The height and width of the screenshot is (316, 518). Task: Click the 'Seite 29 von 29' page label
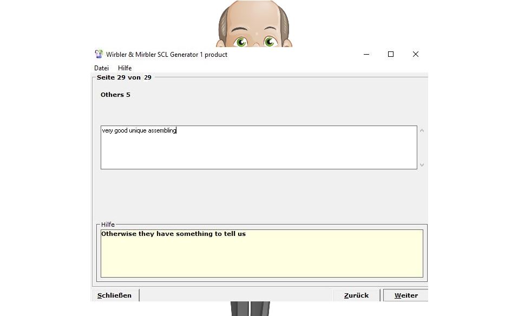click(124, 77)
